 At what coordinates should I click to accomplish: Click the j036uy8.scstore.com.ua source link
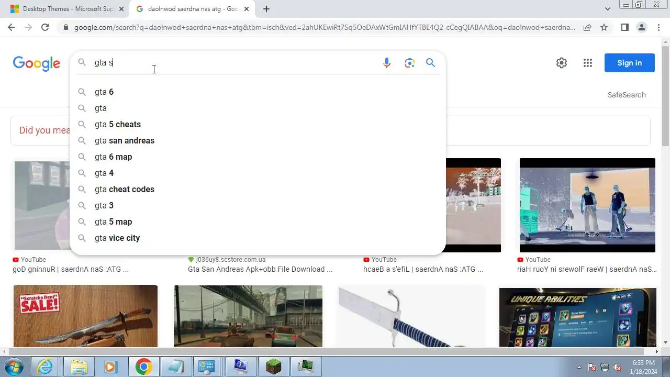(230, 260)
